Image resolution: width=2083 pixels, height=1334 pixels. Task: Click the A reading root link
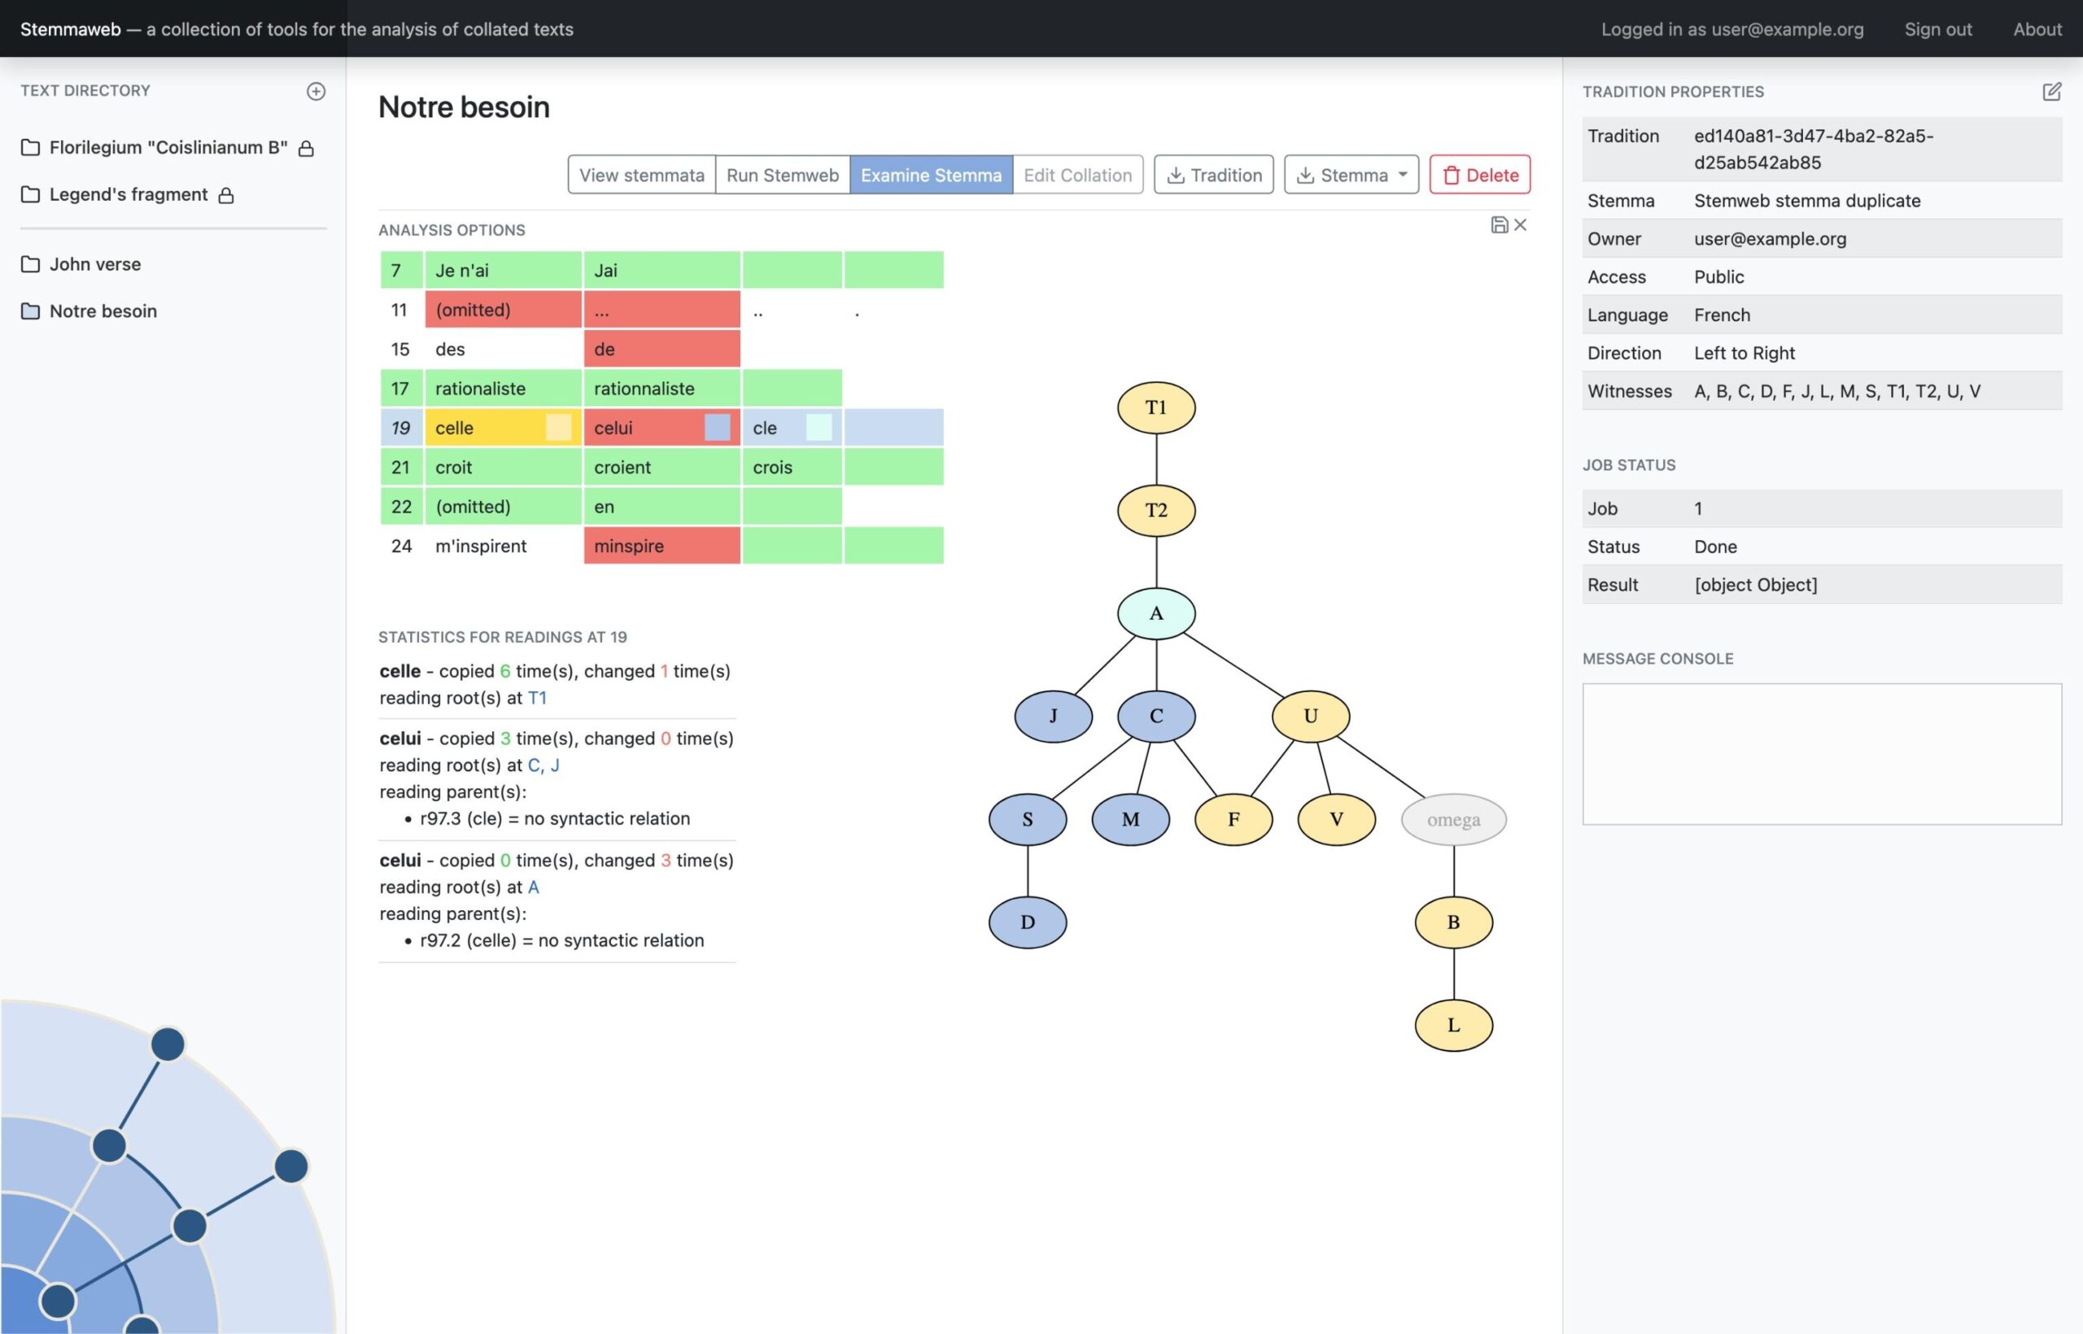pyautogui.click(x=533, y=887)
